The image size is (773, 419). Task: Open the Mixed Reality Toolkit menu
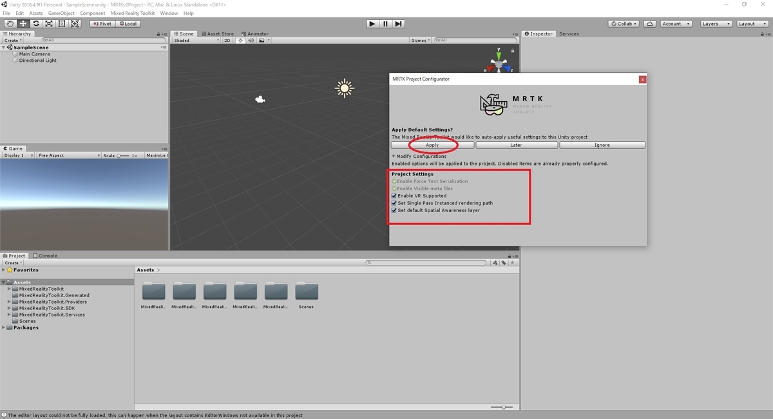click(x=133, y=13)
